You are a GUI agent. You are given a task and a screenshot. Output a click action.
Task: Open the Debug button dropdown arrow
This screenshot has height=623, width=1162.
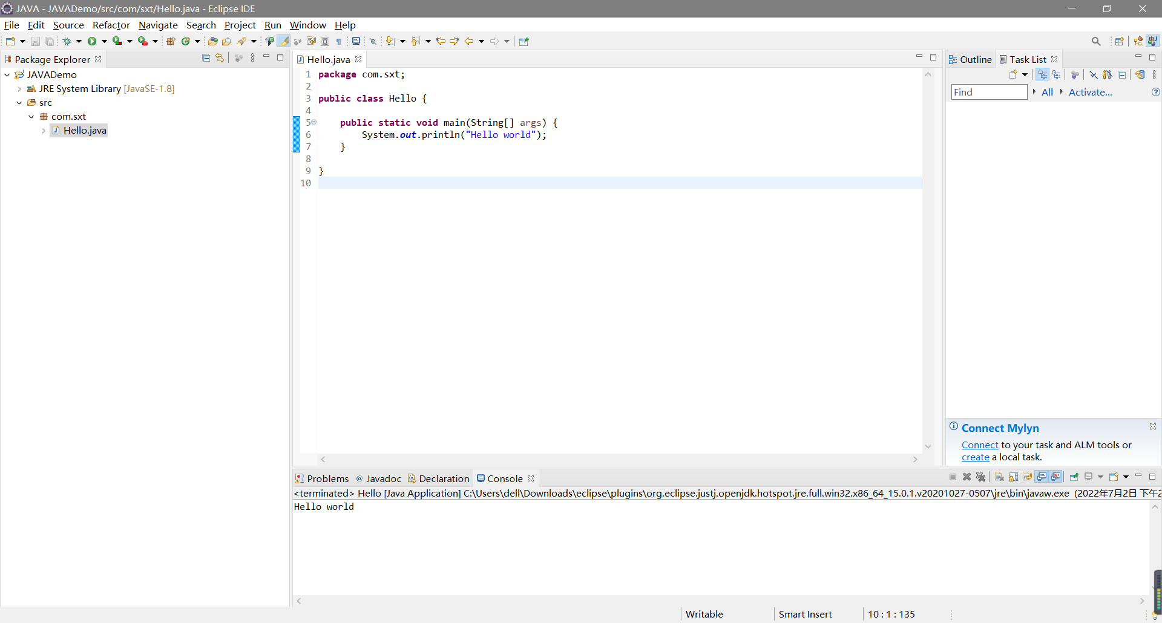(79, 41)
